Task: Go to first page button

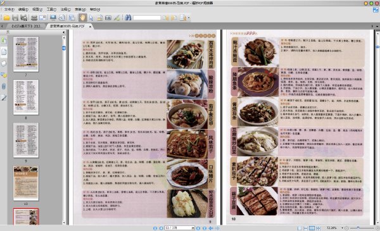Action: tap(155, 228)
